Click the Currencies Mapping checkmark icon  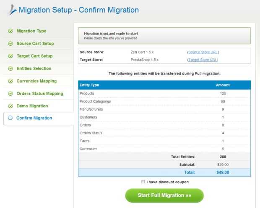pyautogui.click(x=10, y=81)
